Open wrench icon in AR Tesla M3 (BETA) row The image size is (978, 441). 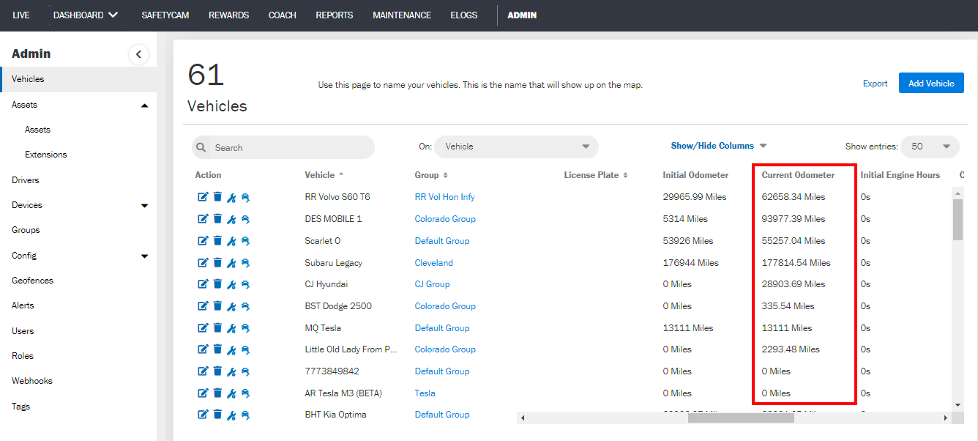coord(231,393)
